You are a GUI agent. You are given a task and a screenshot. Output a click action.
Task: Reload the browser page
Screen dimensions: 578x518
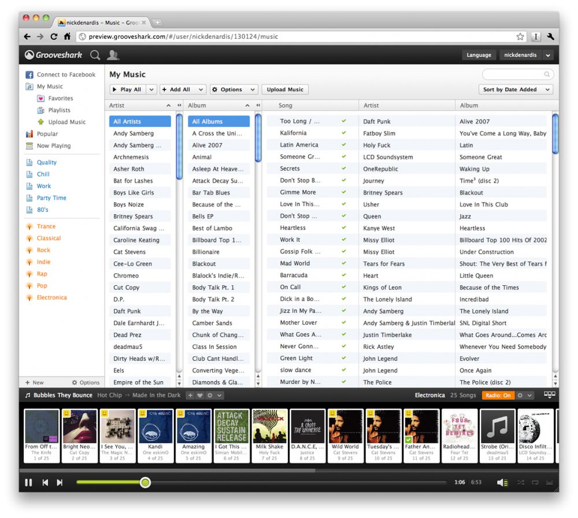(x=54, y=36)
